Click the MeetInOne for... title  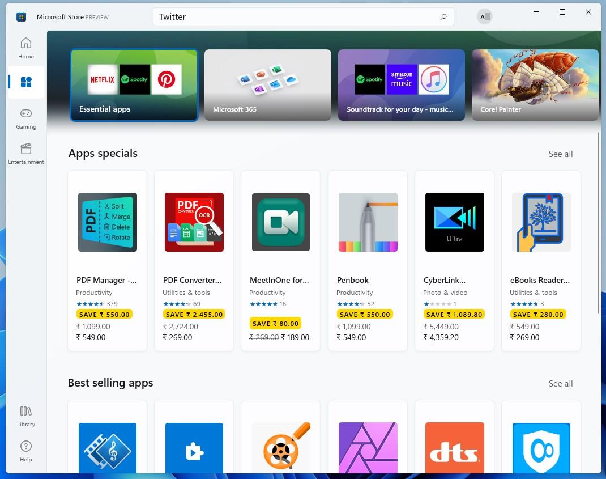(279, 280)
